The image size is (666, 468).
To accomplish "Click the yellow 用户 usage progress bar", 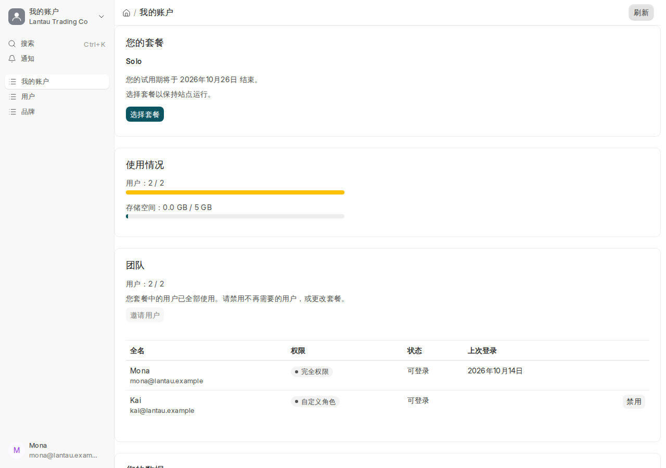I will coord(235,192).
